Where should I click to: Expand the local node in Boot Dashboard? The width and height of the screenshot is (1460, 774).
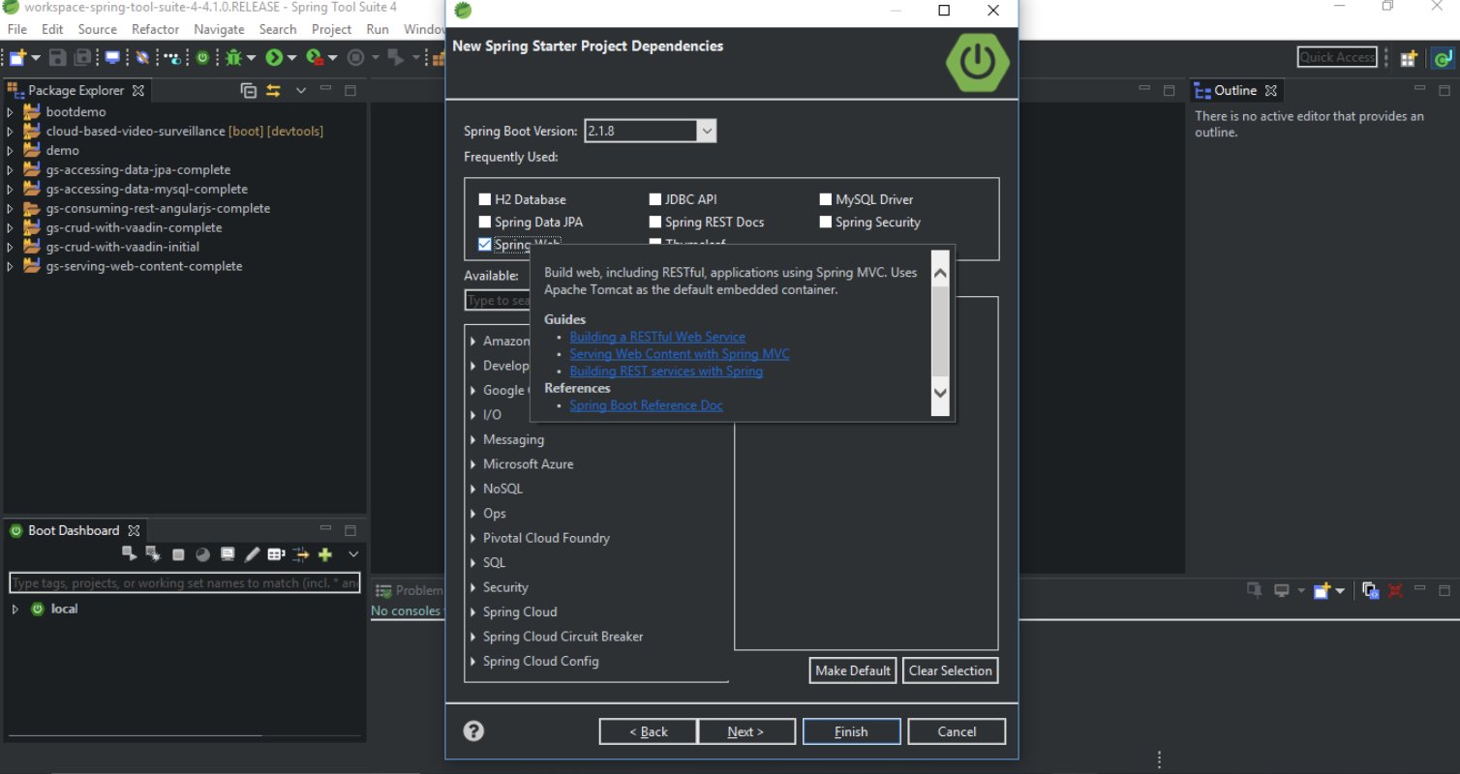(15, 609)
